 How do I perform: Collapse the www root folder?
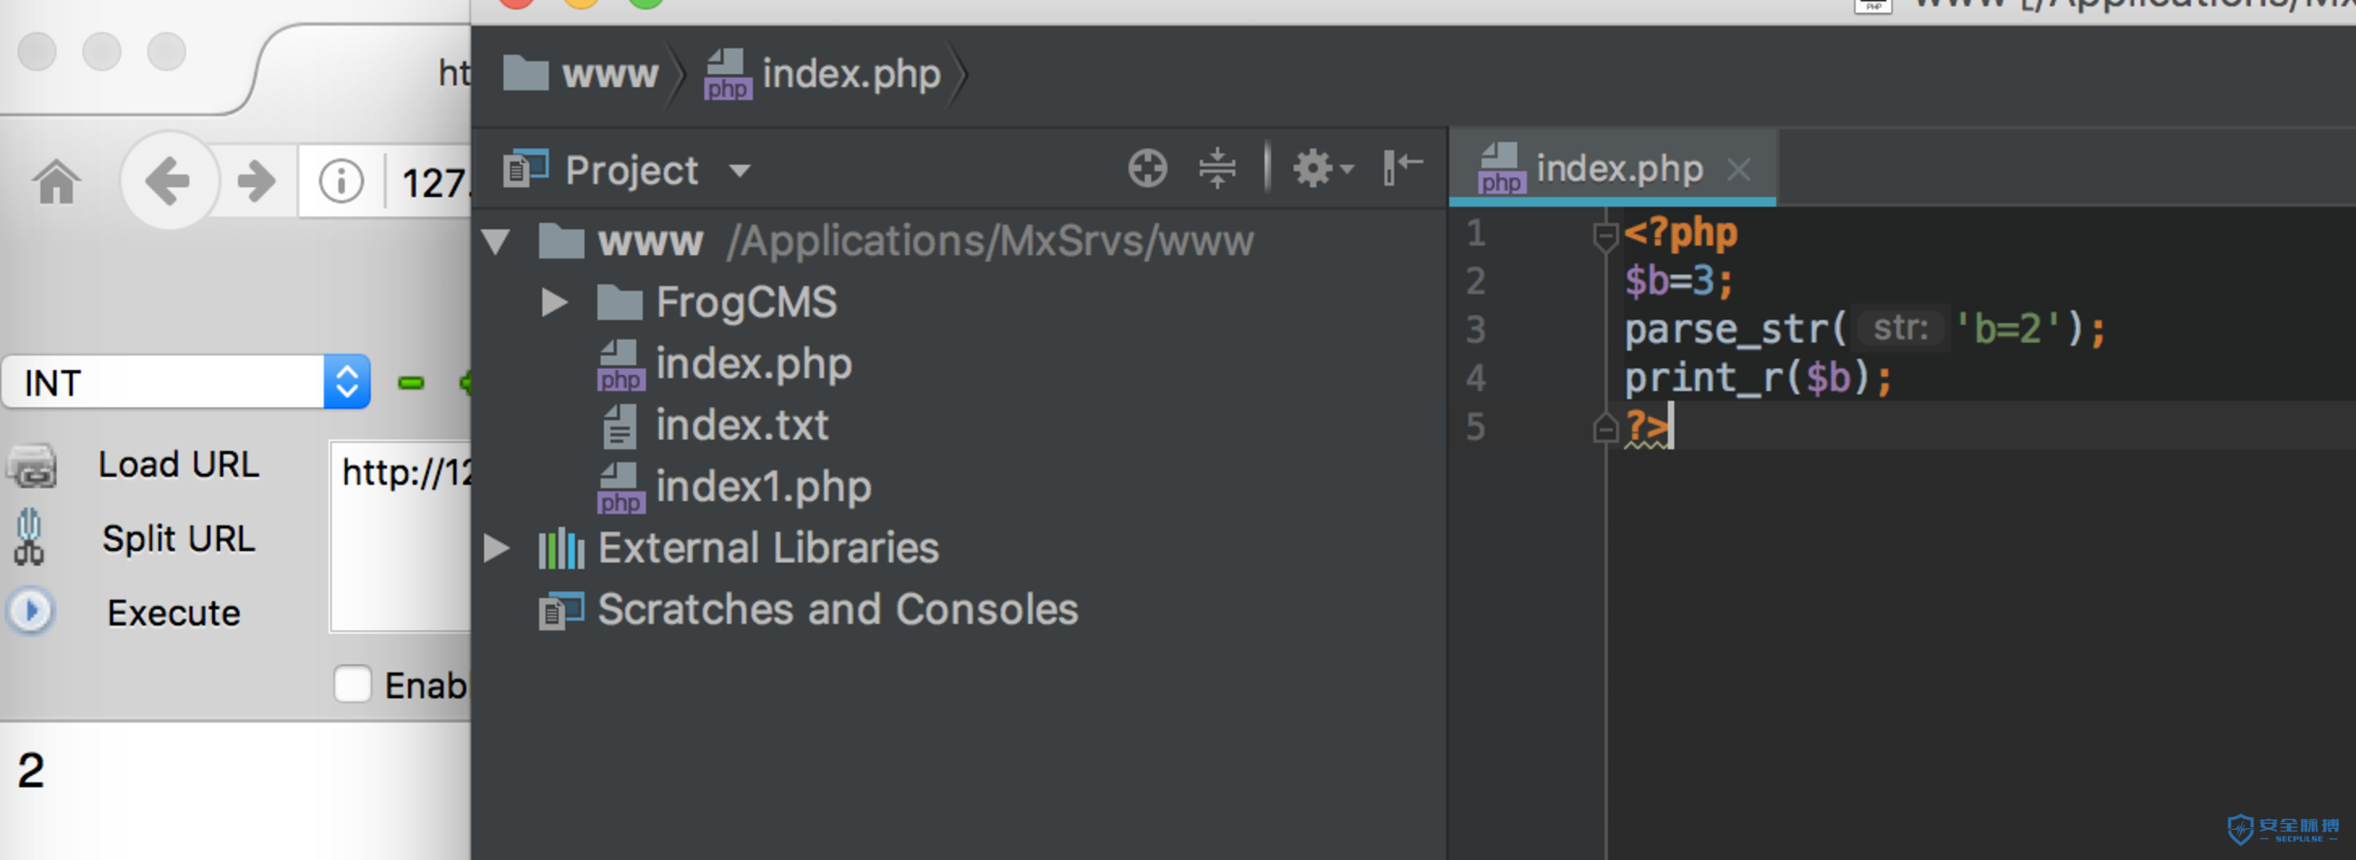(496, 241)
